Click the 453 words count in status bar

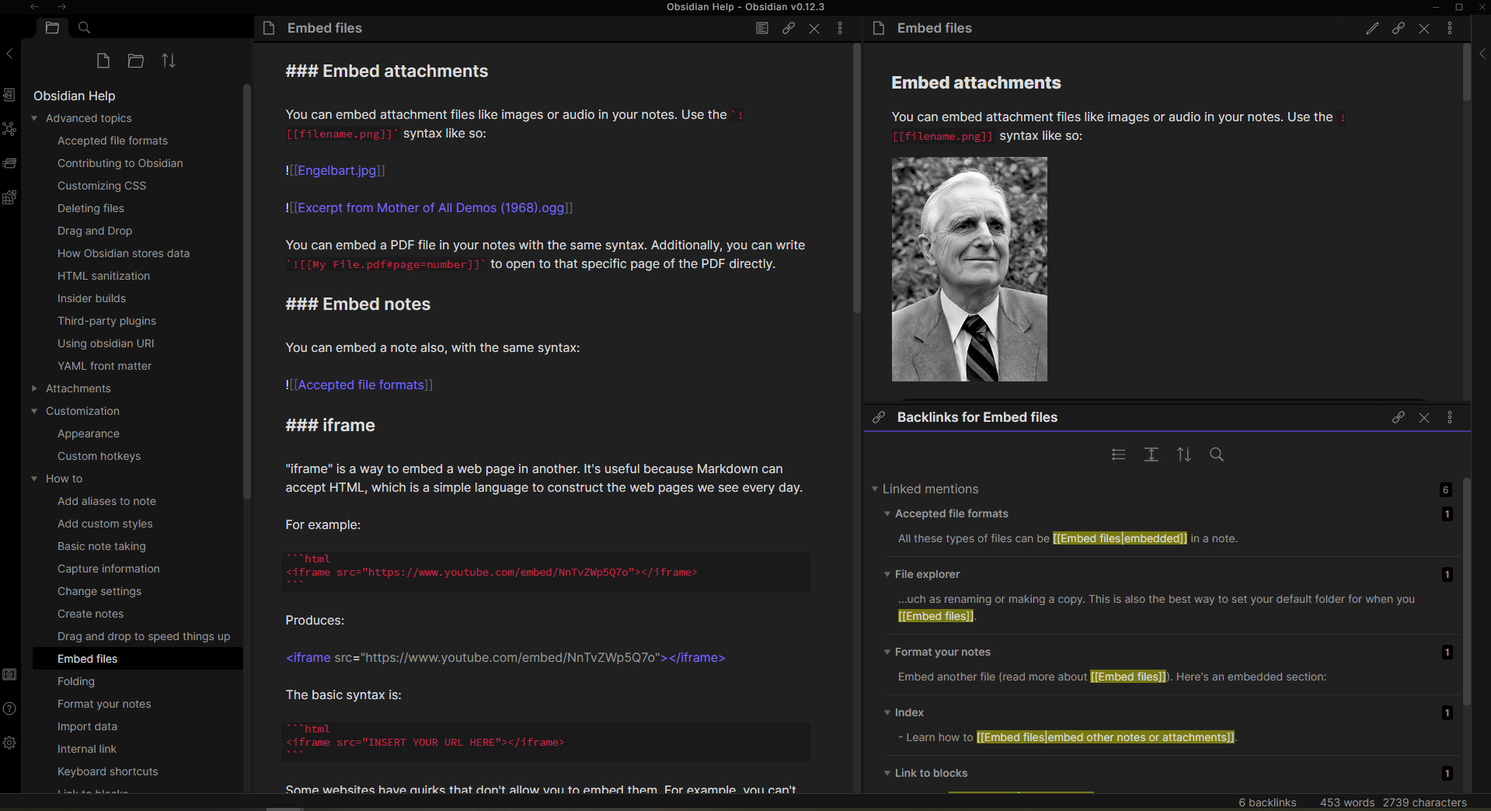click(1347, 802)
